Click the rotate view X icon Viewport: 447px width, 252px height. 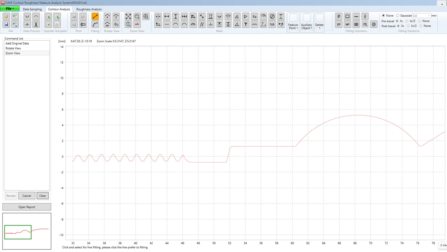click(107, 17)
